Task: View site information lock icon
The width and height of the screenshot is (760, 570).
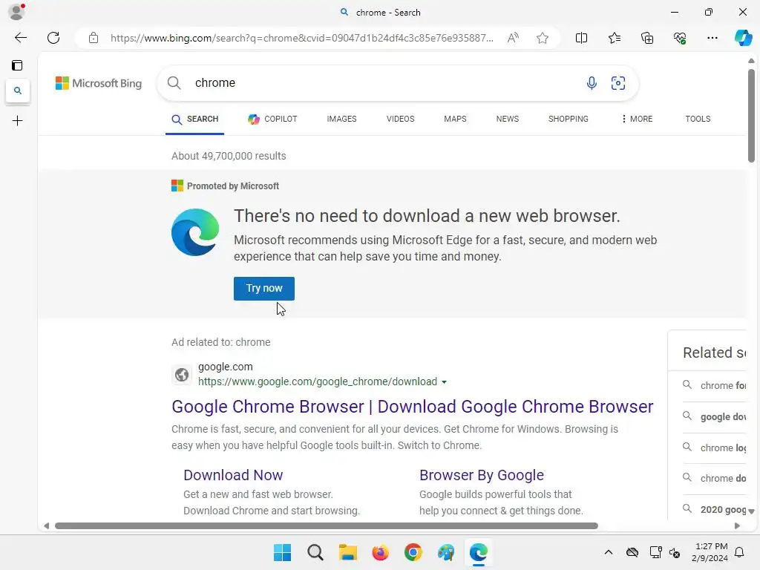Action: 93,38
